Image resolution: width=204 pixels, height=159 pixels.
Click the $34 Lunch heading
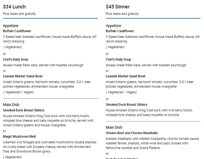tap(14, 7)
